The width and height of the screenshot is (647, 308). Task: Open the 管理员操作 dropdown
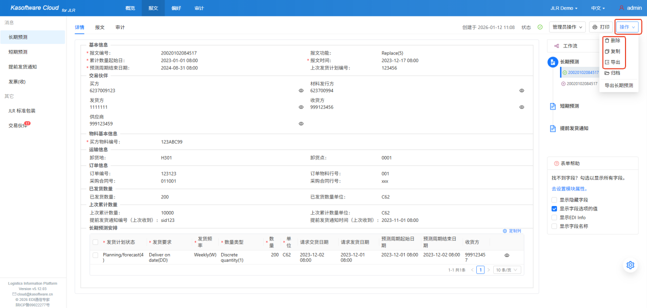click(567, 27)
